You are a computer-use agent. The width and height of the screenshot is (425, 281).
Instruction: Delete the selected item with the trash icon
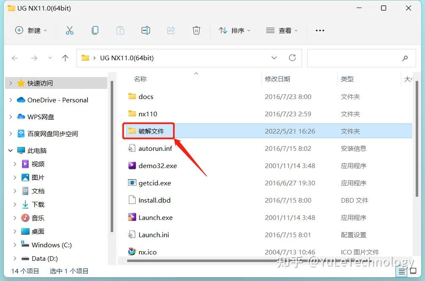click(196, 30)
